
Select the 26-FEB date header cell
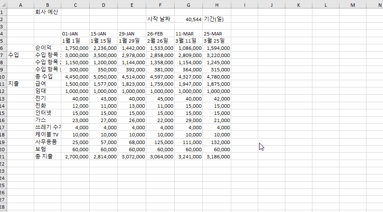coord(160,34)
